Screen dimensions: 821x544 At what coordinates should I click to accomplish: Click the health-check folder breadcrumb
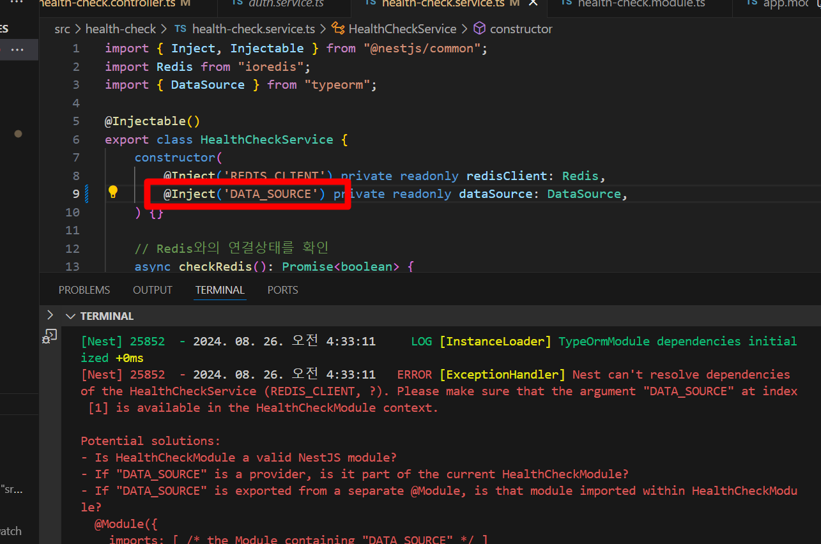pyautogui.click(x=121, y=29)
